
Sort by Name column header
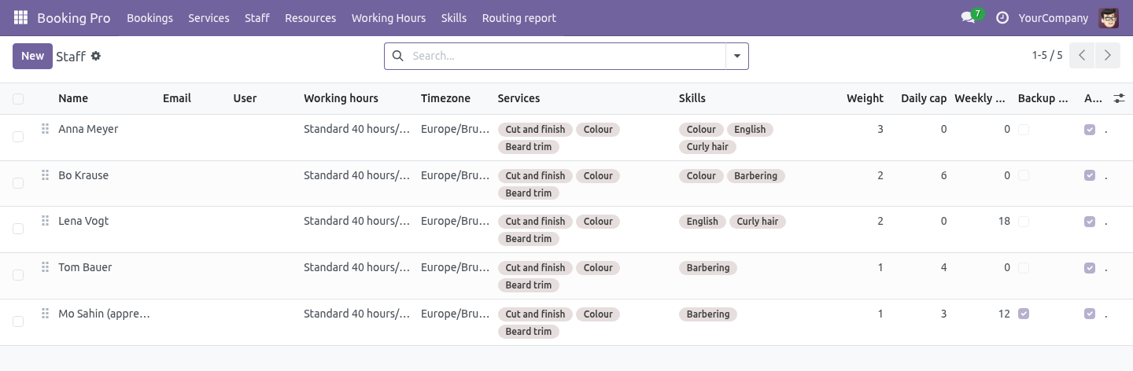73,98
